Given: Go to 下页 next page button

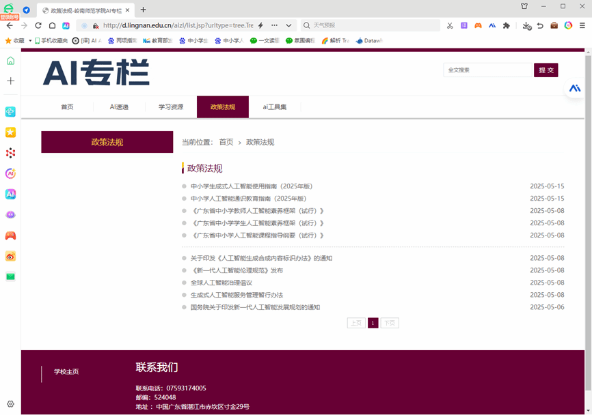Looking at the screenshot, I should click(x=389, y=323).
